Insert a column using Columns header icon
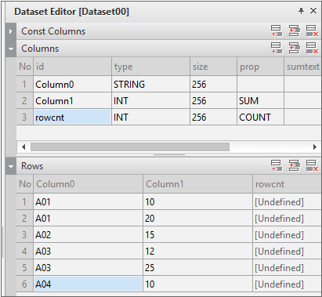Image resolution: width=322 pixels, height=297 pixels. pos(294,48)
